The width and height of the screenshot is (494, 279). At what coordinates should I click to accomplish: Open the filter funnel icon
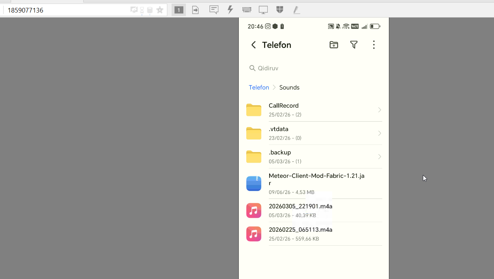click(354, 45)
